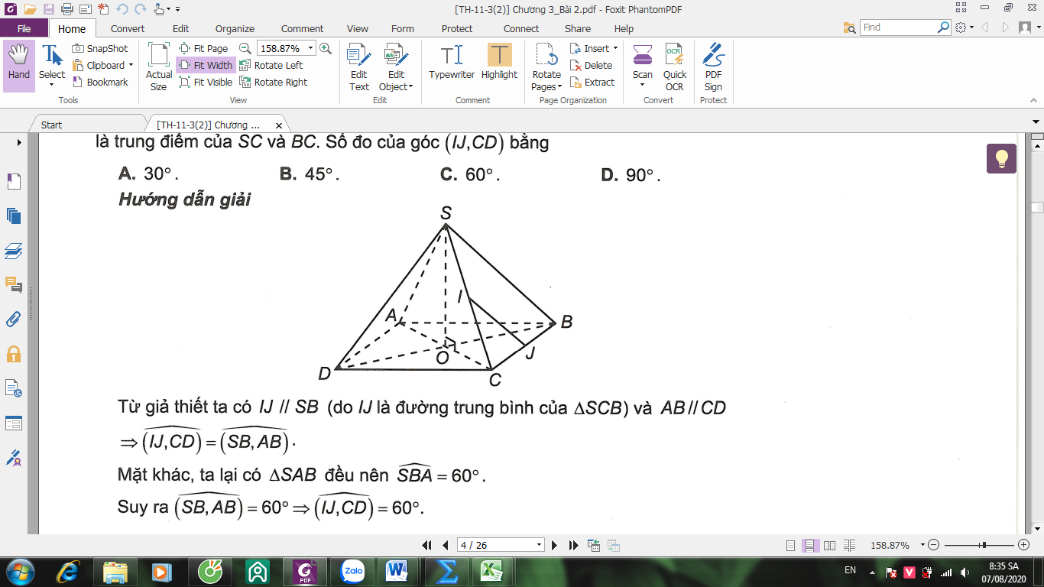Click the Windows Start button
Viewport: 1044px width, 587px height.
[19, 570]
